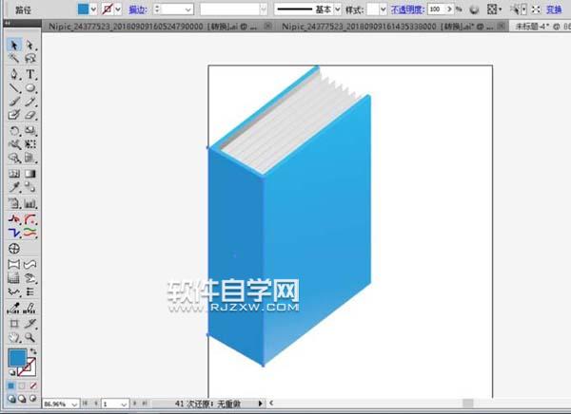Screen dimensions: 571x414
Task: Open the stroke weight dropdown
Action: 188,9
